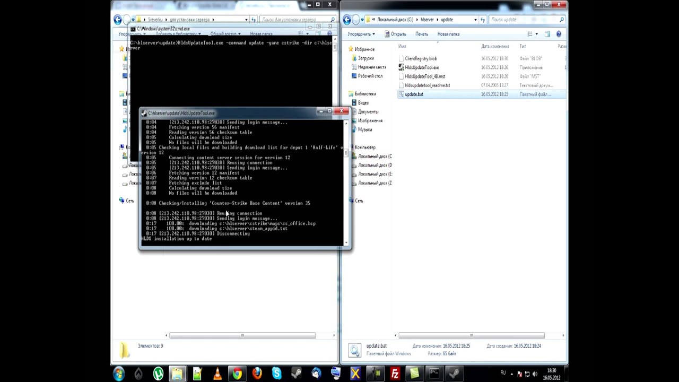679x382 pixels.
Task: Select the HldsUpdateTool.exe file icon
Action: [x=401, y=67]
